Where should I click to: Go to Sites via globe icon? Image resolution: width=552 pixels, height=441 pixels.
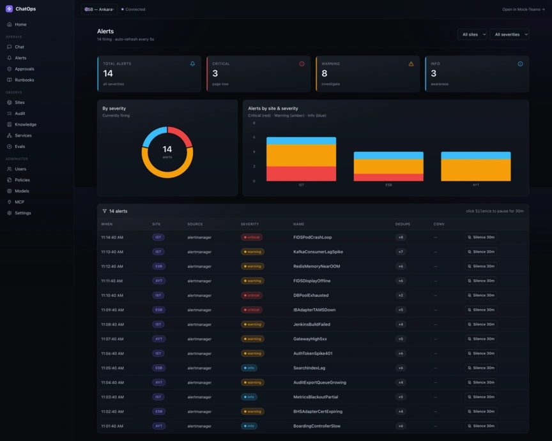pos(9,102)
